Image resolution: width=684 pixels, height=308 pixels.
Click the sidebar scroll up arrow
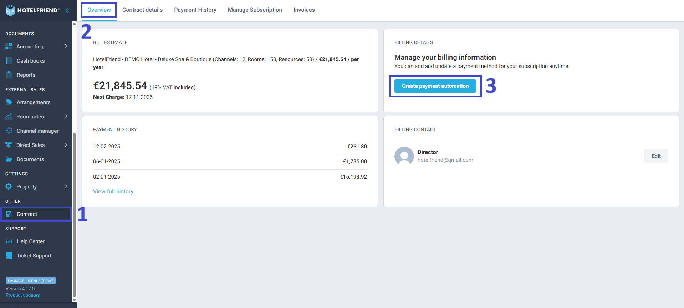pos(74,23)
